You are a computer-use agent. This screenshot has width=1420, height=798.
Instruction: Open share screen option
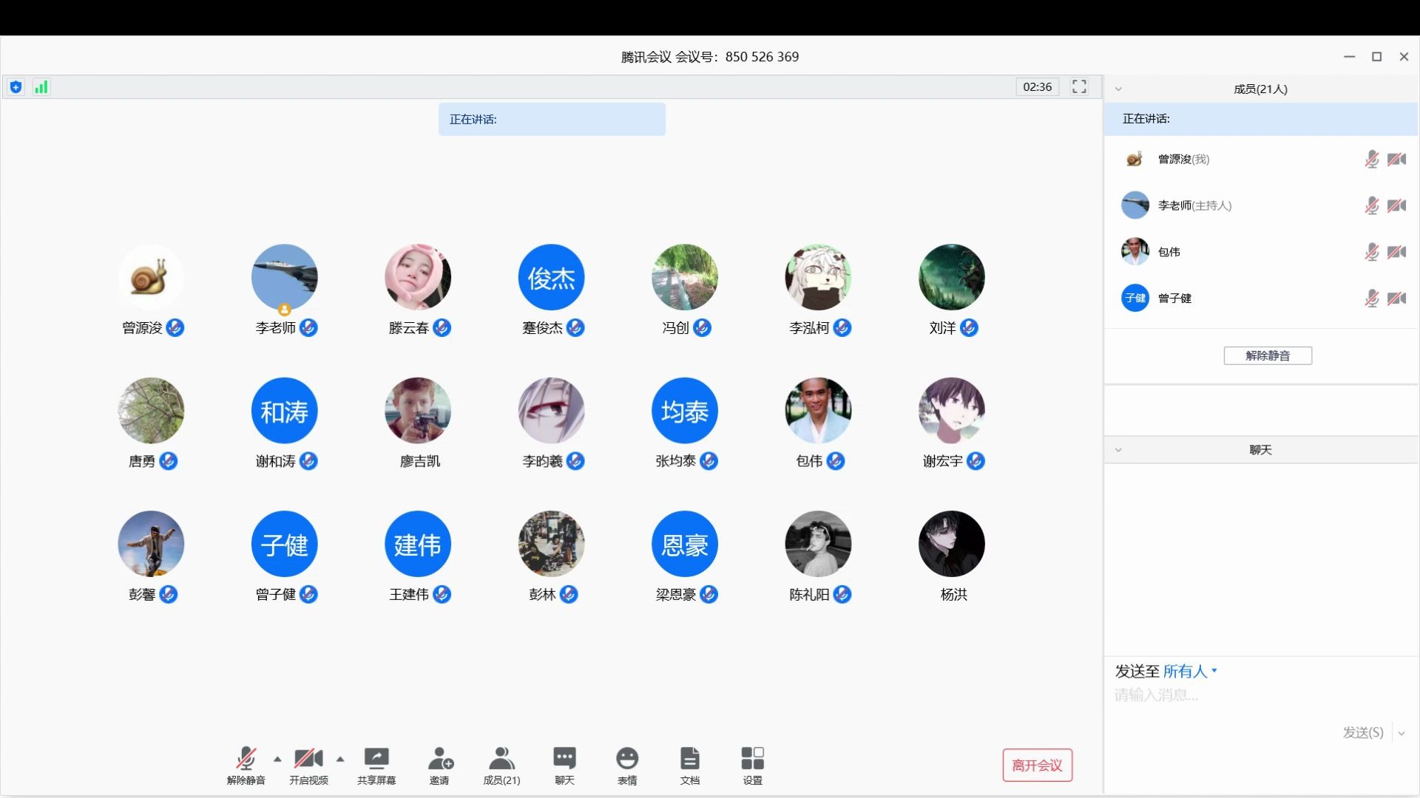[376, 765]
